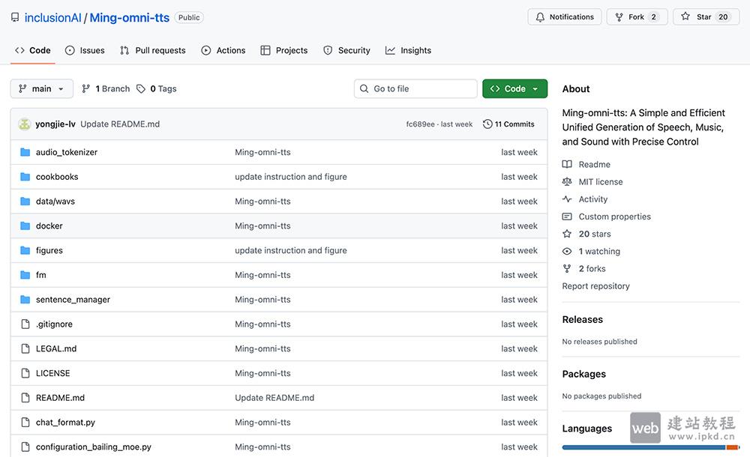Click yongjie-lv's avatar image
The width and height of the screenshot is (750, 457).
24,124
